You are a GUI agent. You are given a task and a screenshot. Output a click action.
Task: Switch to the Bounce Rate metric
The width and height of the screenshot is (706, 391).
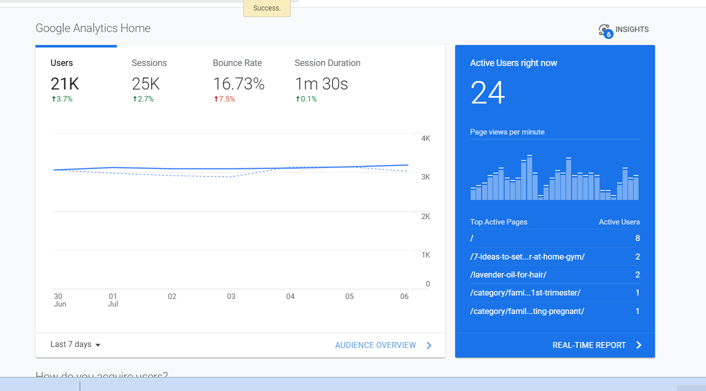coord(237,63)
